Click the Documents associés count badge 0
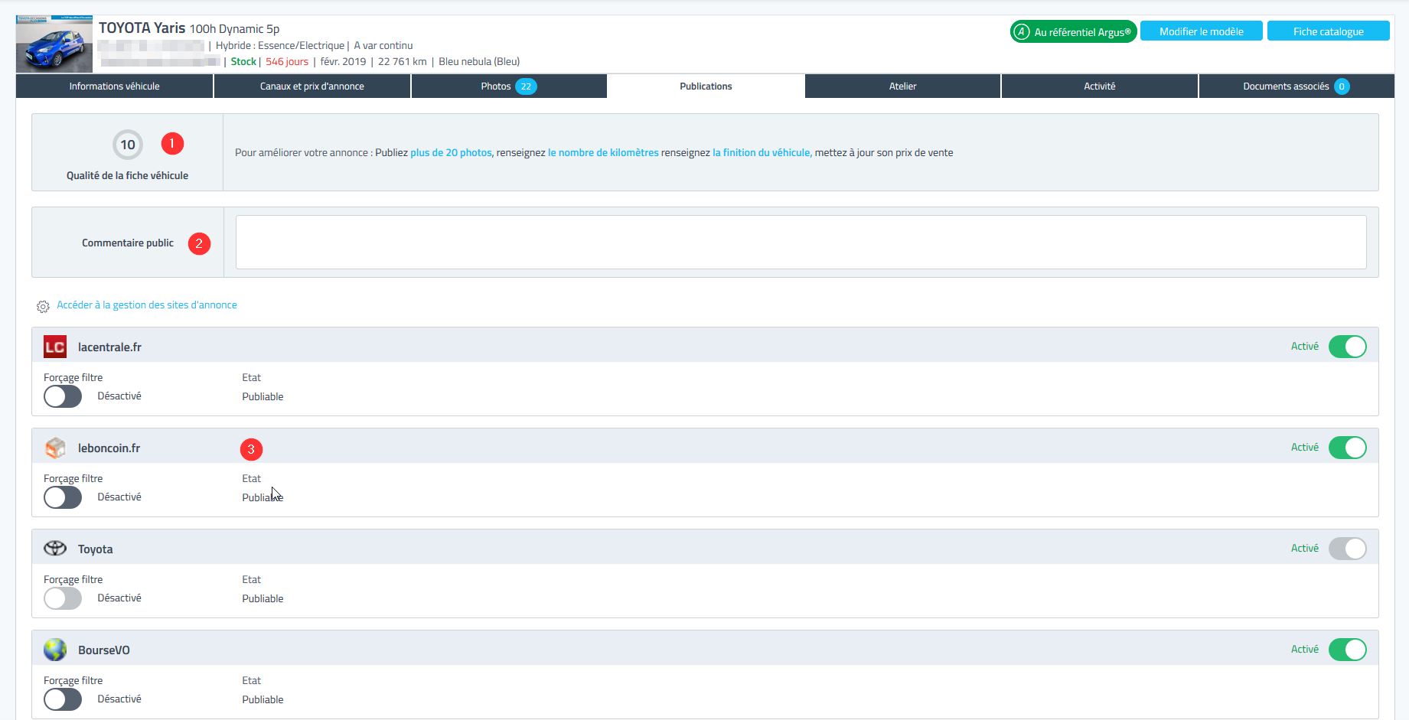 point(1342,86)
